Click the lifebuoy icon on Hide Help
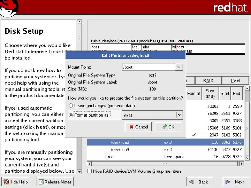251x188 pixels. coord(6,182)
